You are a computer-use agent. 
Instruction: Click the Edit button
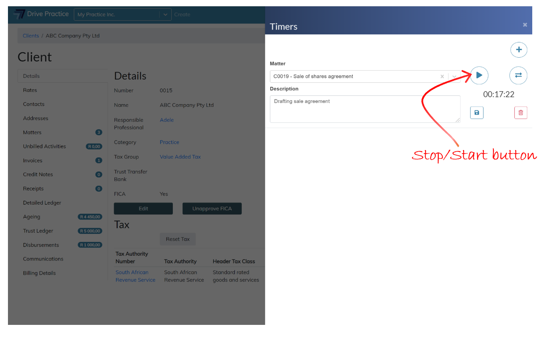point(143,209)
